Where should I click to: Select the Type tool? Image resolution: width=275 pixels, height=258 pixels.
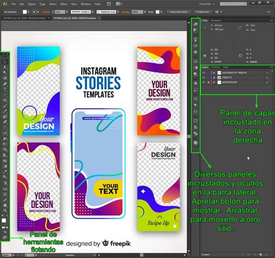(5, 89)
